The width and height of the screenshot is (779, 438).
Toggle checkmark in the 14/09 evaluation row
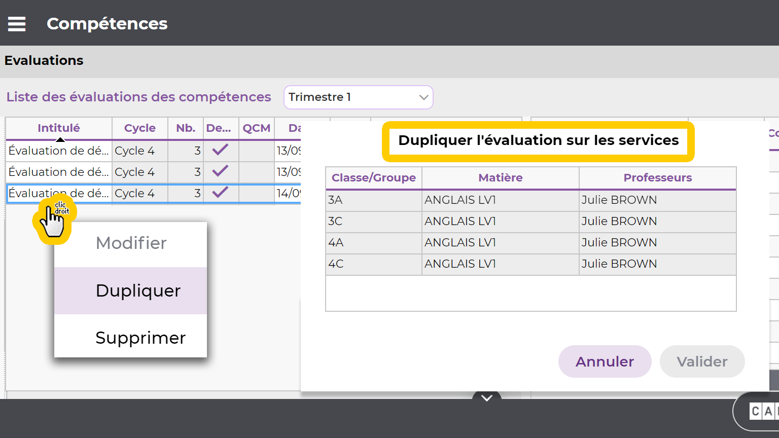click(220, 193)
